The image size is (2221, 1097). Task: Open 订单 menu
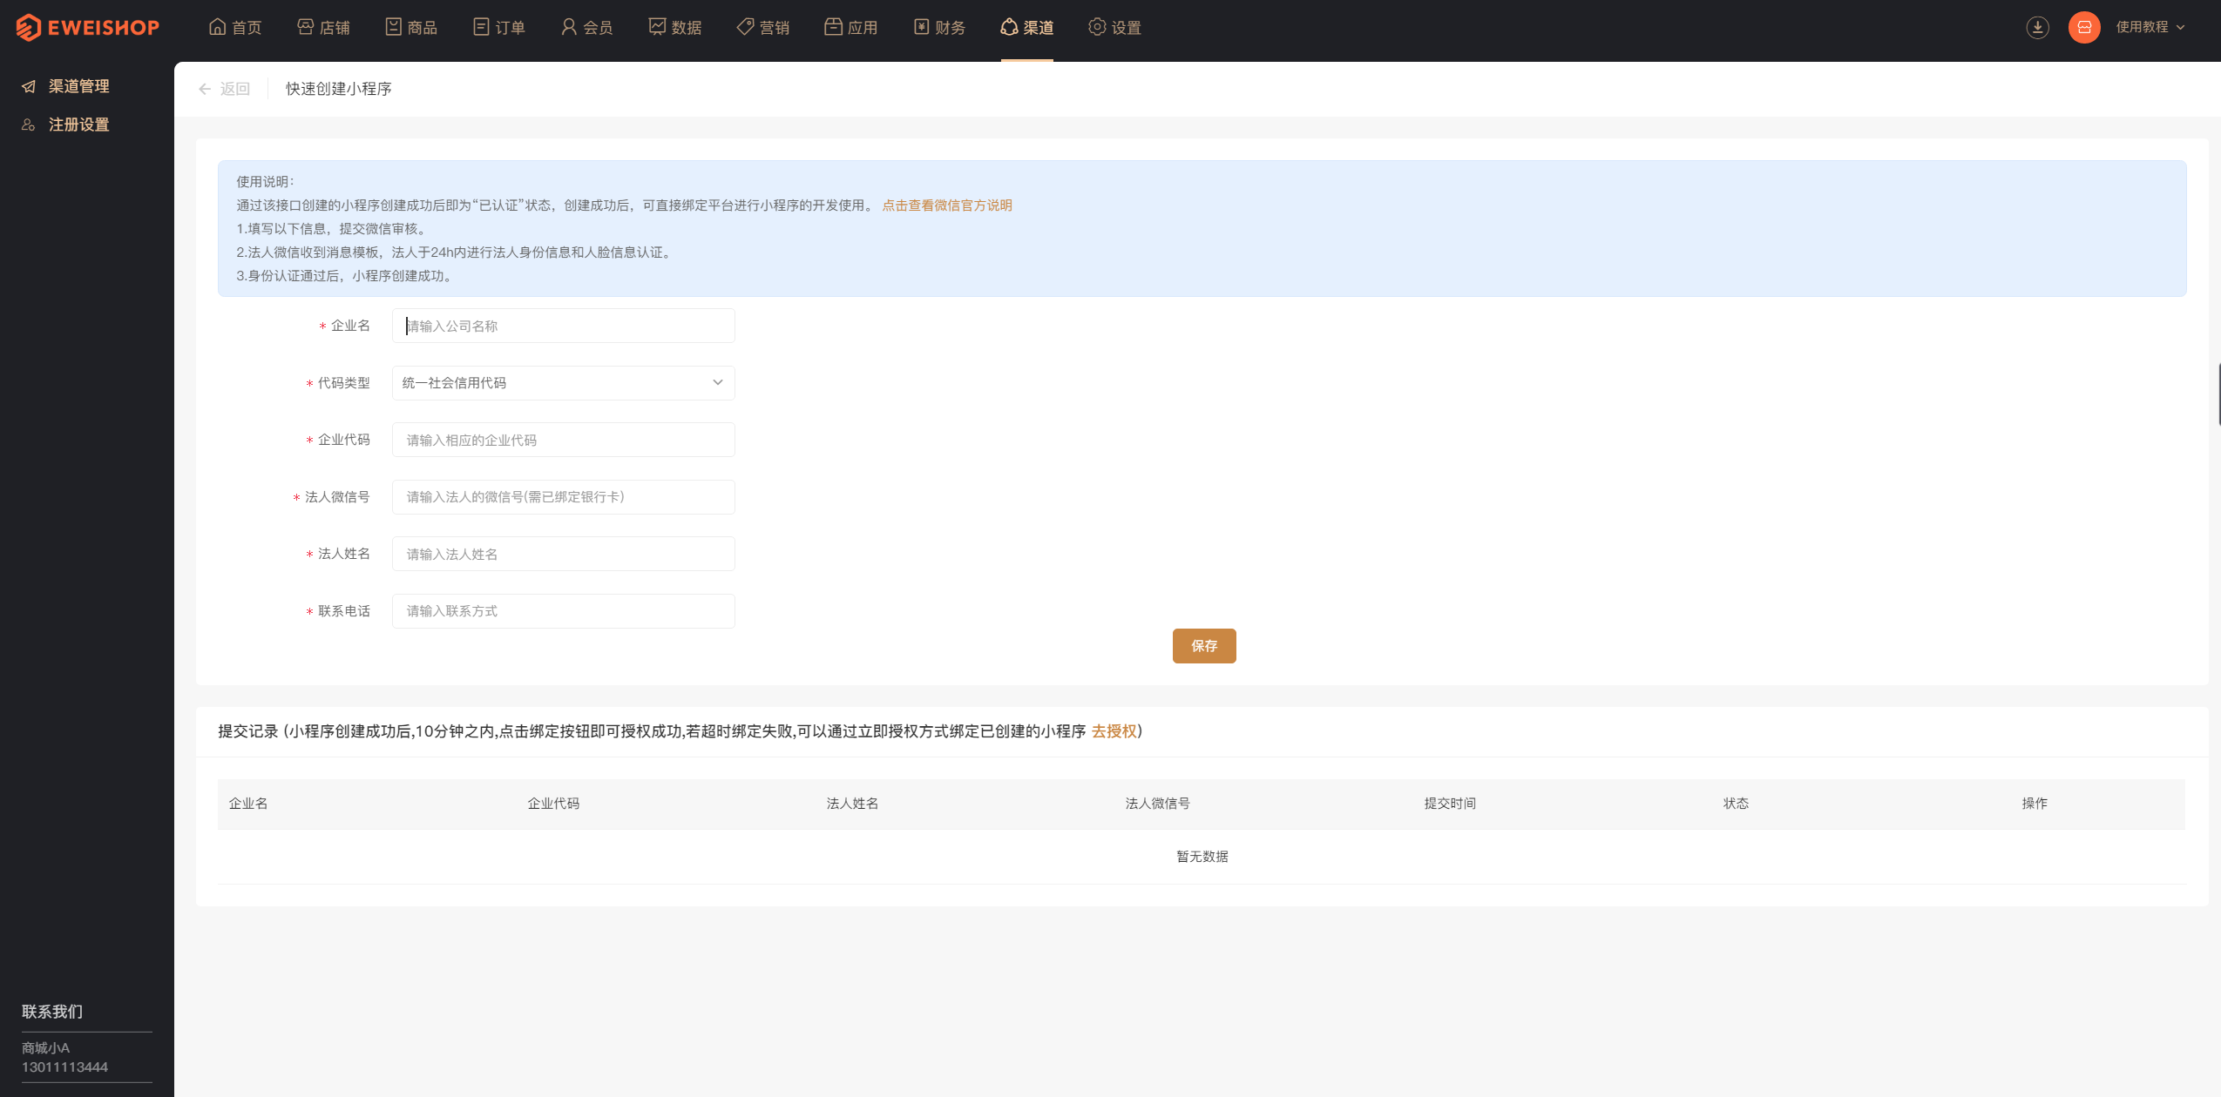[x=499, y=27]
